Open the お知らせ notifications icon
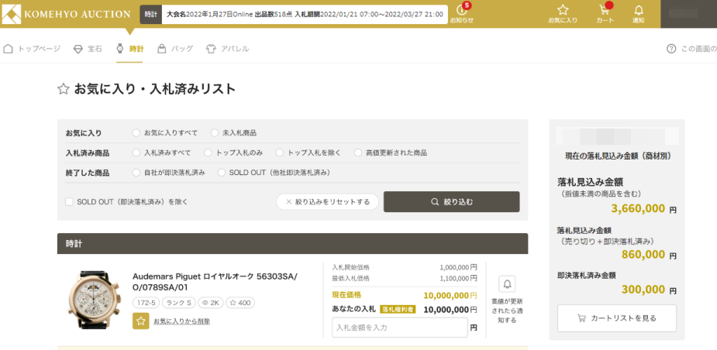Viewport: 717px width, 350px height. pos(461,13)
